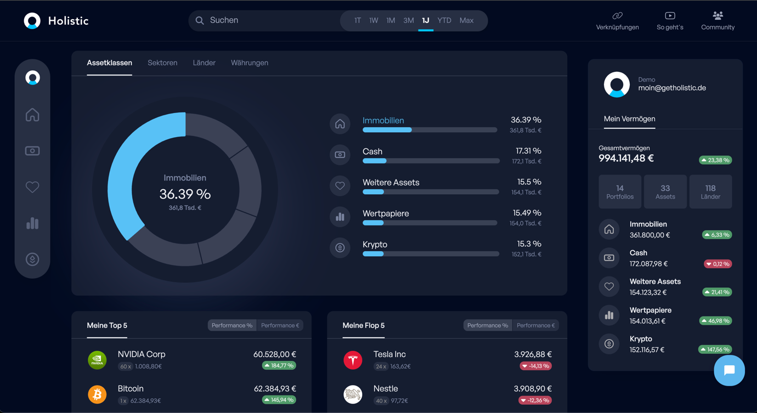Open Mein Vermögen in the profile panel
The image size is (757, 413).
(x=629, y=118)
